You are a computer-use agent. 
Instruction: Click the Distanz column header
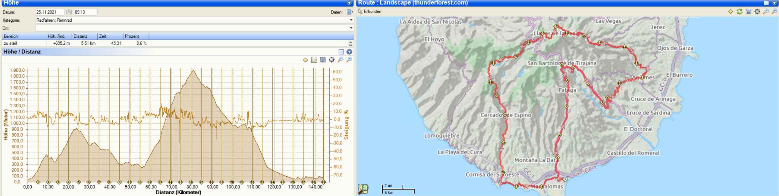tap(85, 36)
